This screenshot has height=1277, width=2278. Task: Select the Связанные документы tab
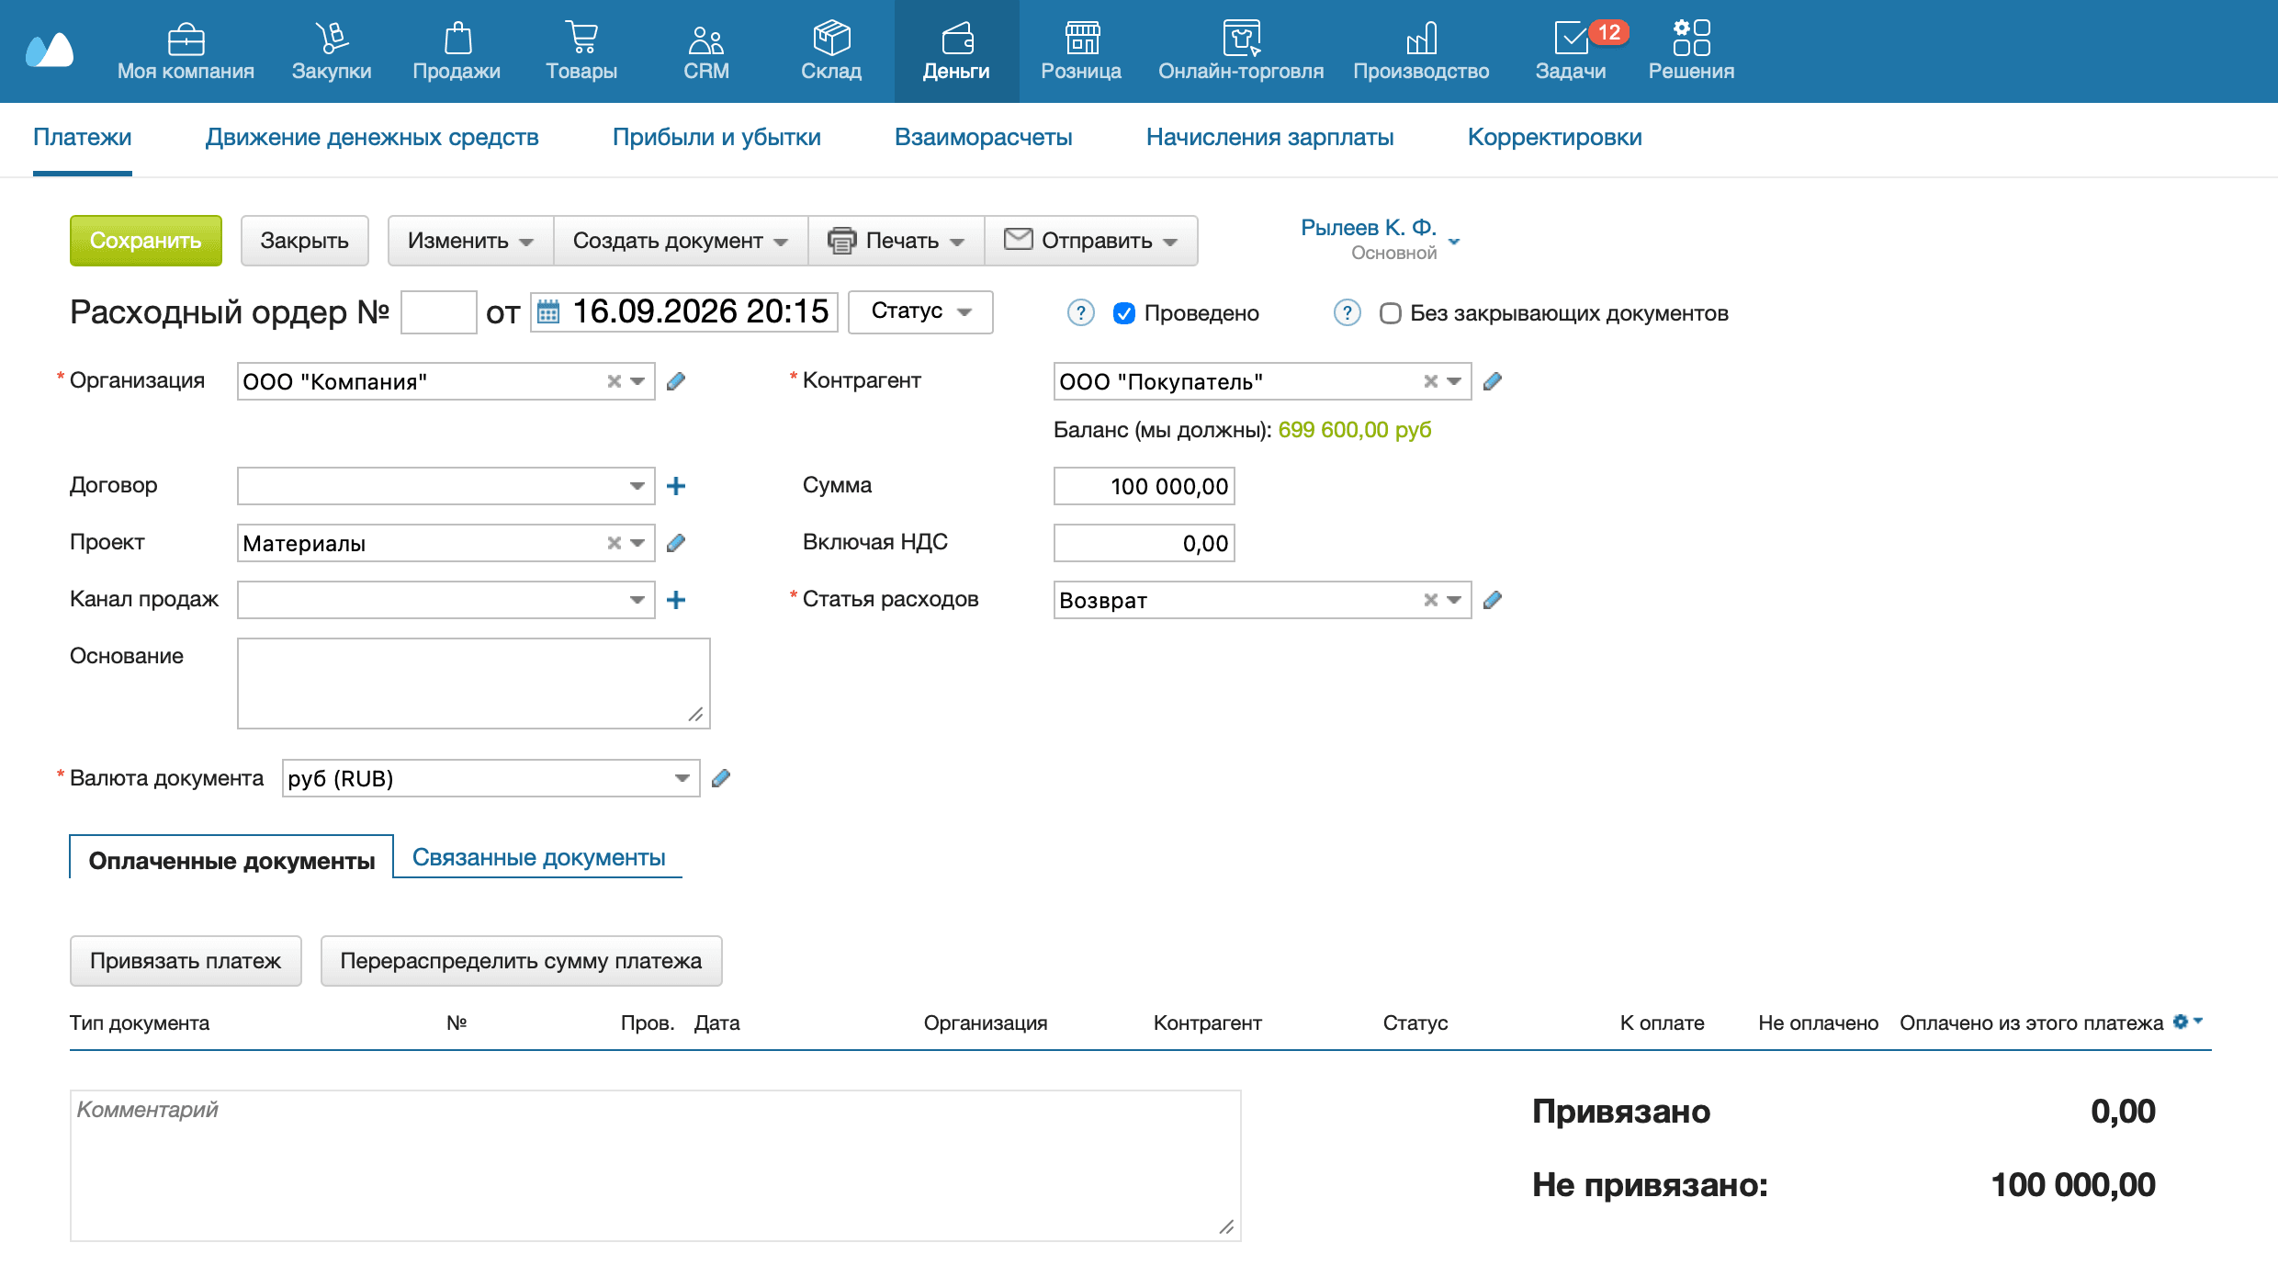pos(539,857)
